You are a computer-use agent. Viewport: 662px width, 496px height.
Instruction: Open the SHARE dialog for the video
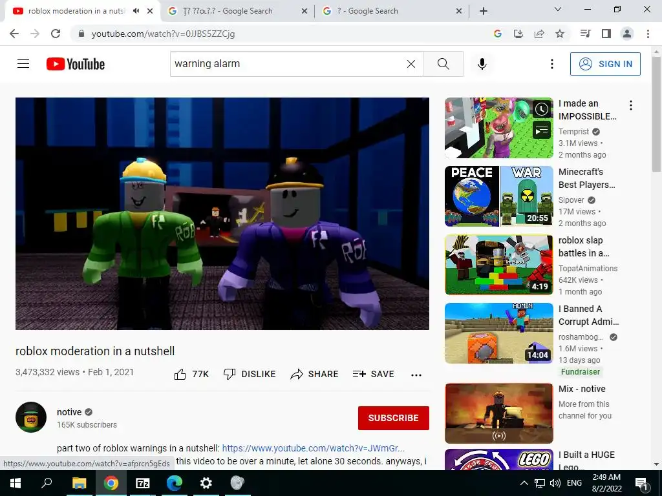tap(315, 374)
